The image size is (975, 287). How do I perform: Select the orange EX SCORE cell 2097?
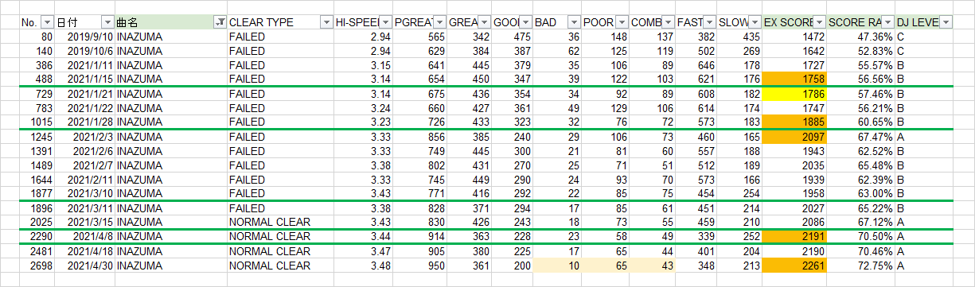click(x=794, y=136)
